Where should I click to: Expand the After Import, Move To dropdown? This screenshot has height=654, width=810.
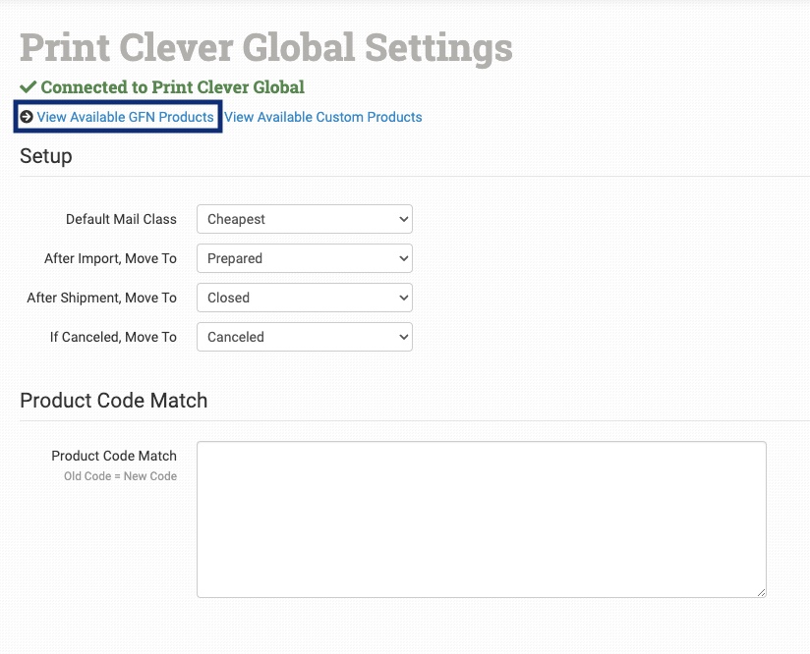[304, 258]
